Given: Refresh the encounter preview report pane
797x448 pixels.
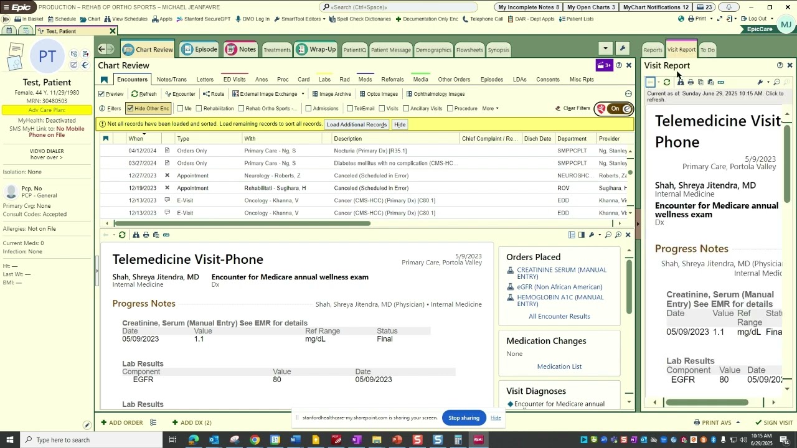Looking at the screenshot, I should [x=122, y=235].
